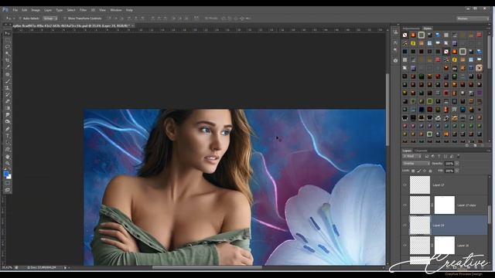Image resolution: width=495 pixels, height=278 pixels.
Task: Open the Overlay blend mode dropdown
Action: (416, 164)
